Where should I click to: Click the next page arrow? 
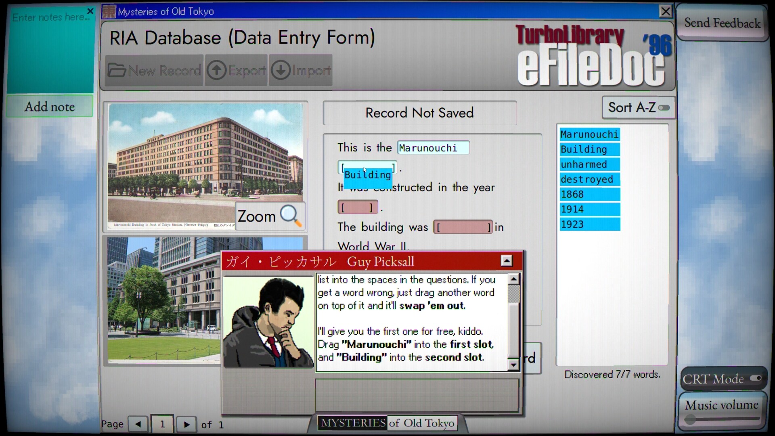click(x=186, y=424)
